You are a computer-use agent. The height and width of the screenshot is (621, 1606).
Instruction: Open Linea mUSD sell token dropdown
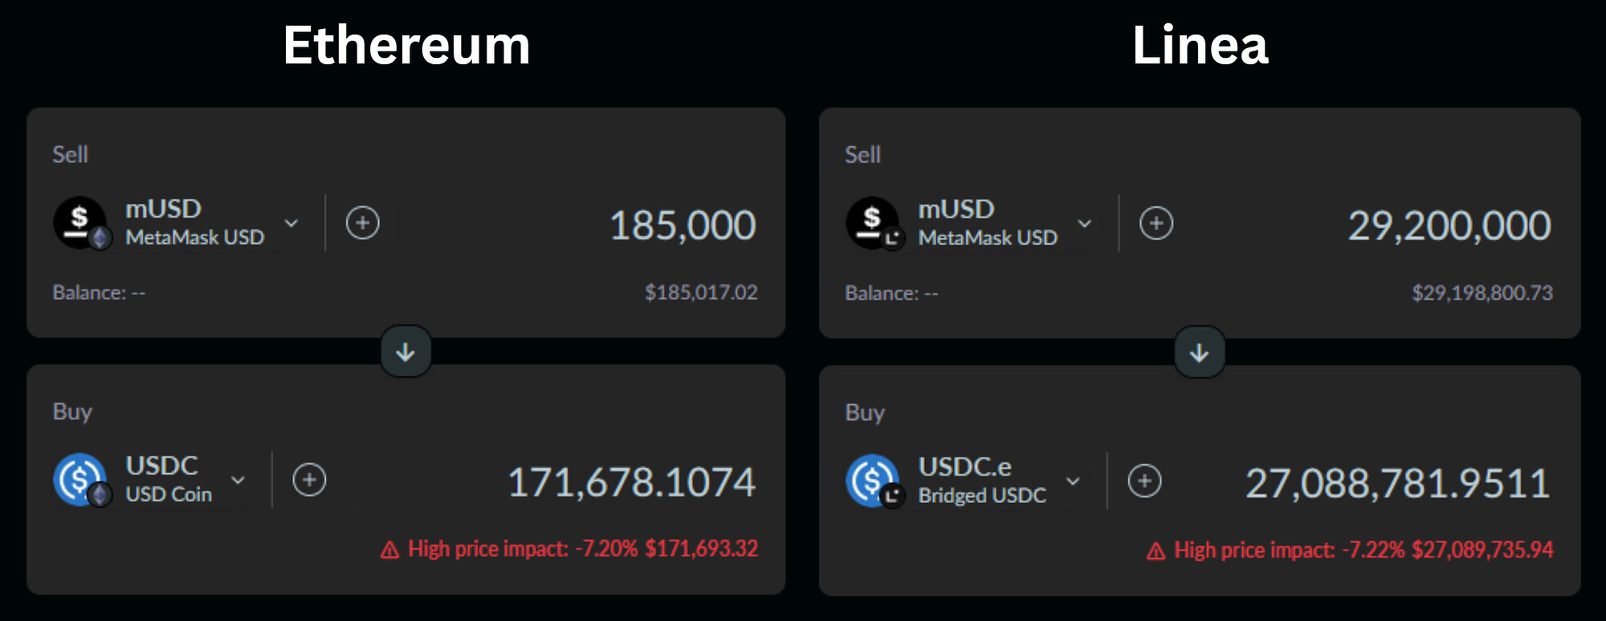coord(1084,223)
